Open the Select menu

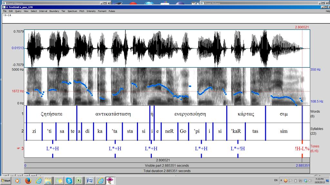34,11
